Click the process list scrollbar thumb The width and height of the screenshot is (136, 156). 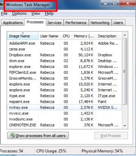tap(125, 72)
